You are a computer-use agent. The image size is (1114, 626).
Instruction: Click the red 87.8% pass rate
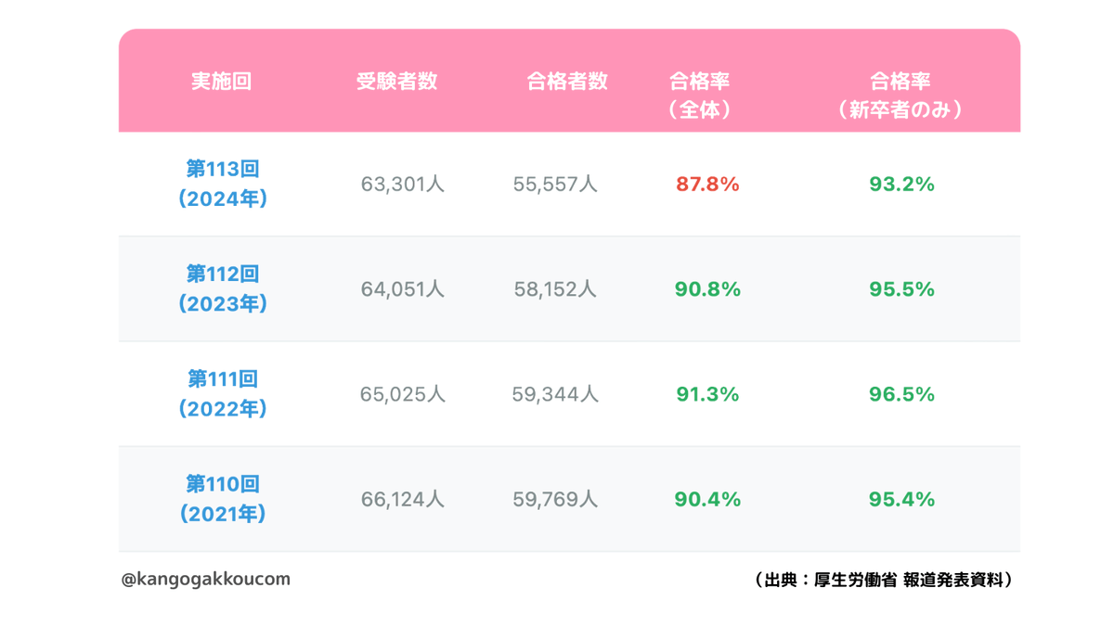pos(707,185)
